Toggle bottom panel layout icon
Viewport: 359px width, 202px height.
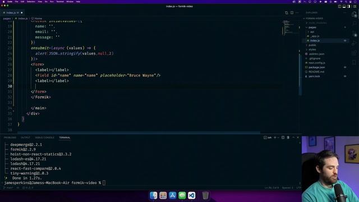(344, 6)
